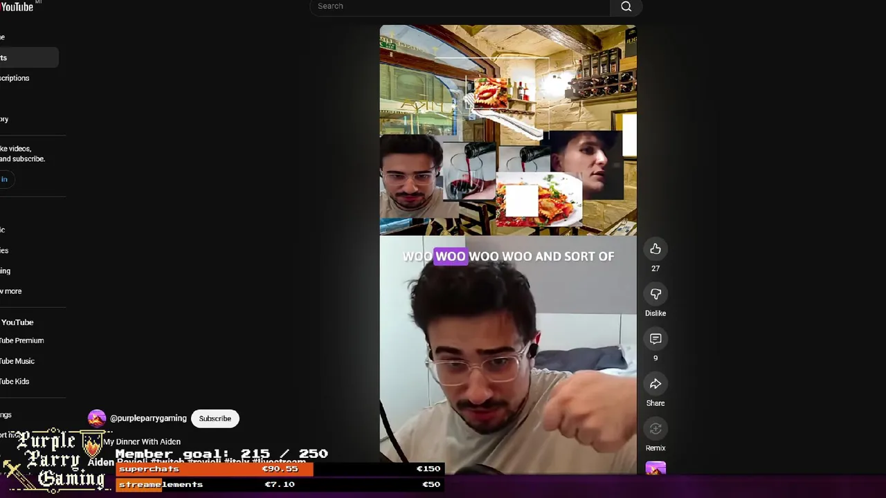Open YouTube Kids in sidebar
The height and width of the screenshot is (498, 886).
click(15, 381)
